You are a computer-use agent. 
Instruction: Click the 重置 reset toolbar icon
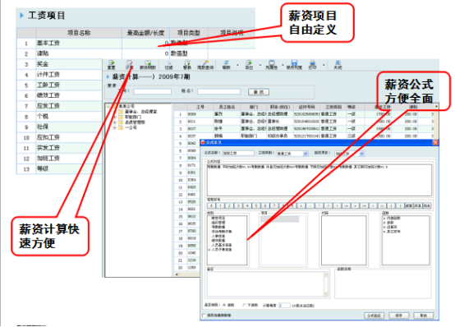click(x=111, y=64)
